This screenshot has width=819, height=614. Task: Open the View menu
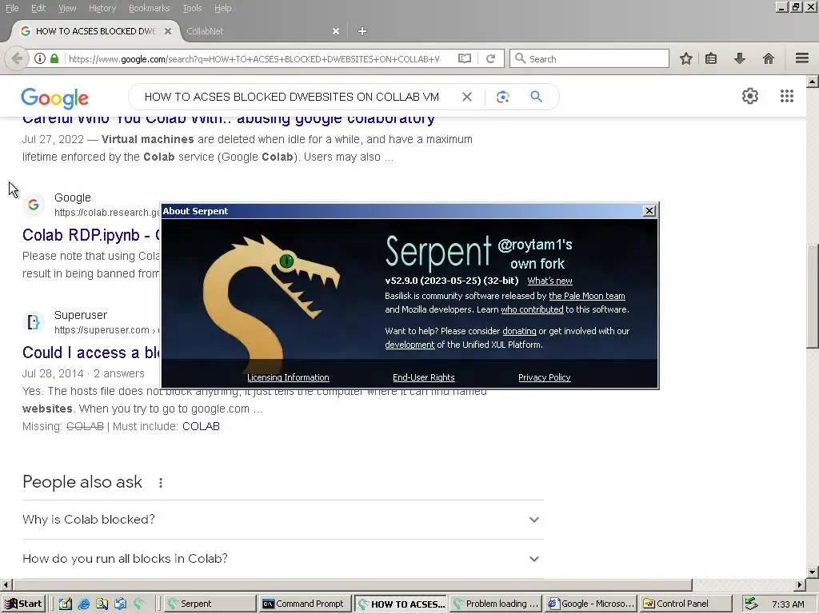(67, 8)
